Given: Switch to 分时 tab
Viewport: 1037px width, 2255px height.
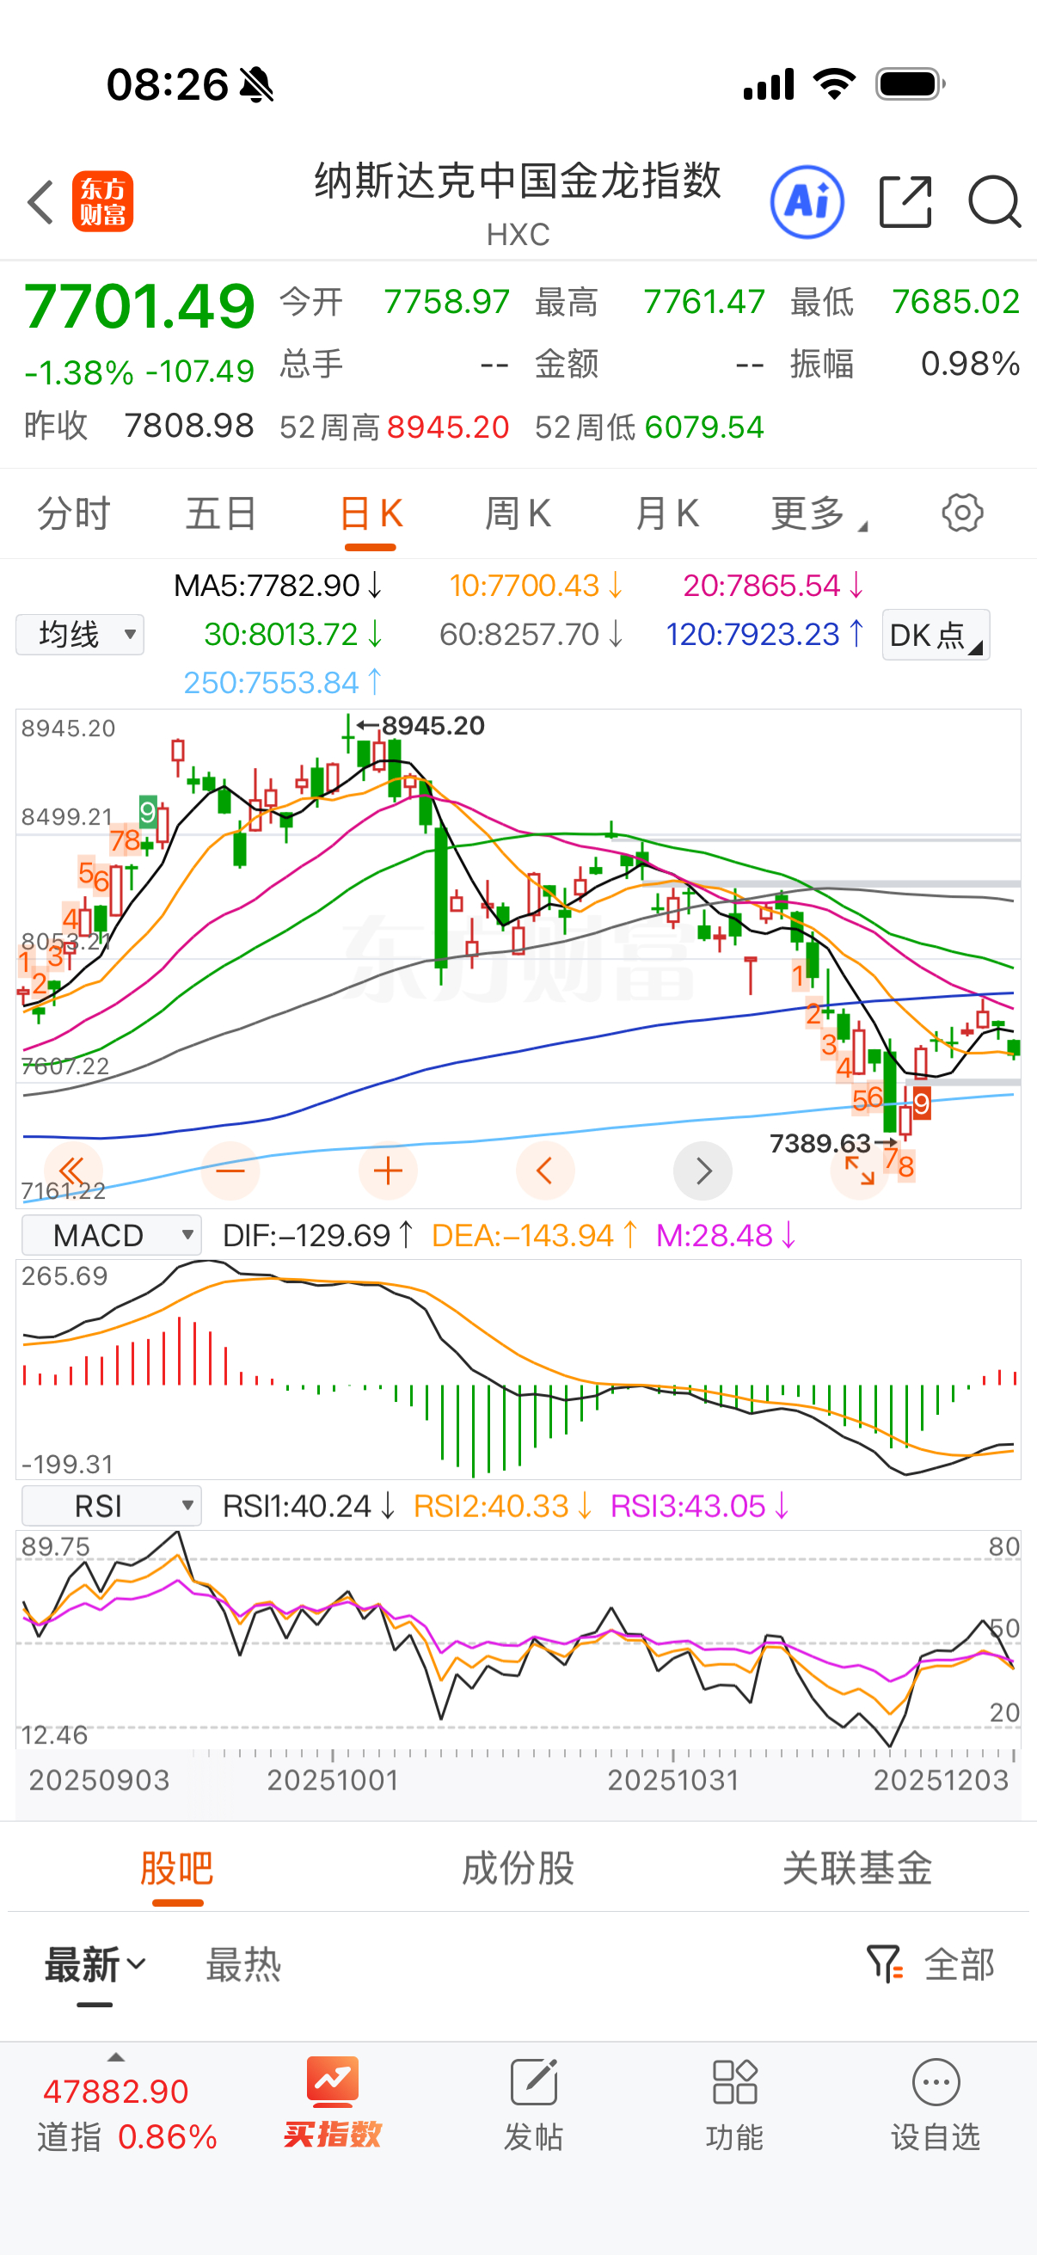Looking at the screenshot, I should click(x=73, y=513).
